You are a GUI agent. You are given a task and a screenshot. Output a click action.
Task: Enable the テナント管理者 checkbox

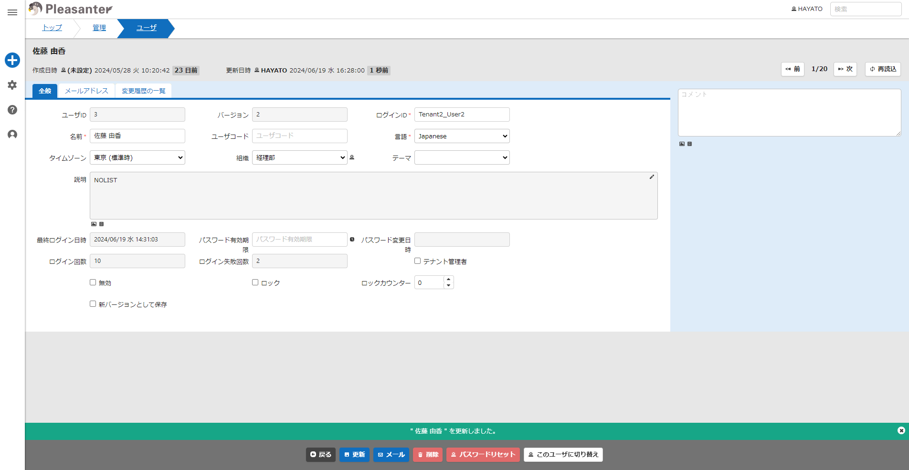coord(417,261)
